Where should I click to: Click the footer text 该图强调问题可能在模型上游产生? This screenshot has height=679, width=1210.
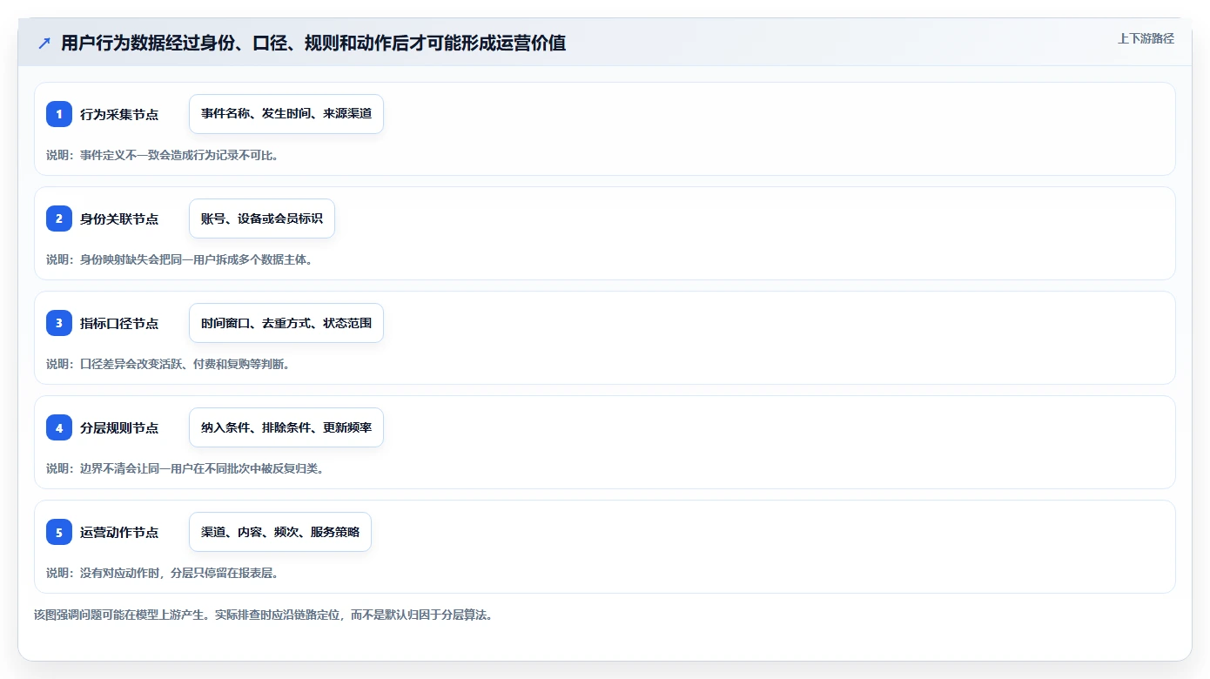coord(124,615)
